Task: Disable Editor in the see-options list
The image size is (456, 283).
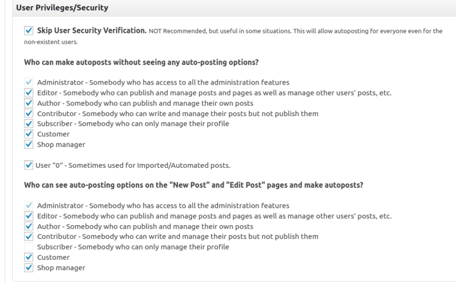Action: coord(30,216)
